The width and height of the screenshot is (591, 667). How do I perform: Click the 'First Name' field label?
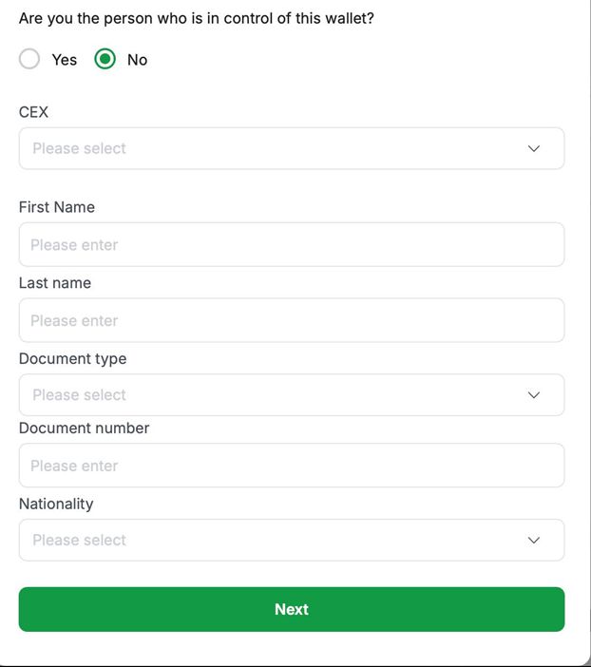[57, 207]
